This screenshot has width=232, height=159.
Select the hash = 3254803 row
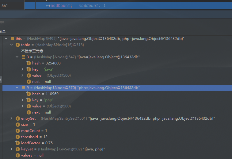coord(117,63)
